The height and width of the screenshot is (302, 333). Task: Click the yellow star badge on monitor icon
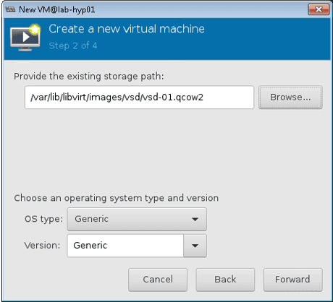pyautogui.click(x=35, y=30)
